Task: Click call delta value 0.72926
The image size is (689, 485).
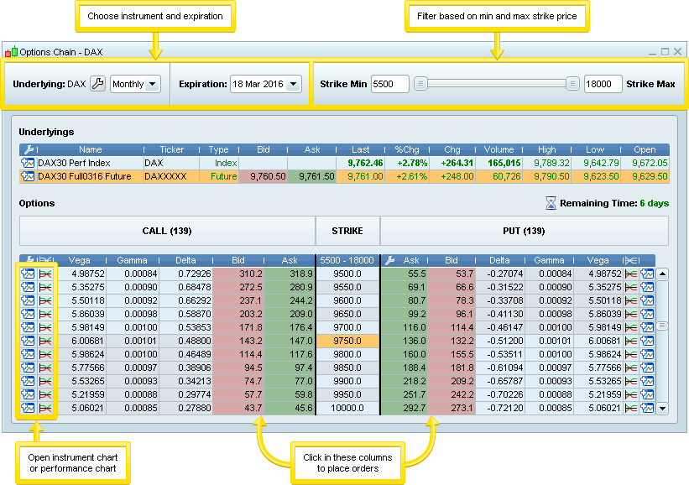Action: click(185, 274)
